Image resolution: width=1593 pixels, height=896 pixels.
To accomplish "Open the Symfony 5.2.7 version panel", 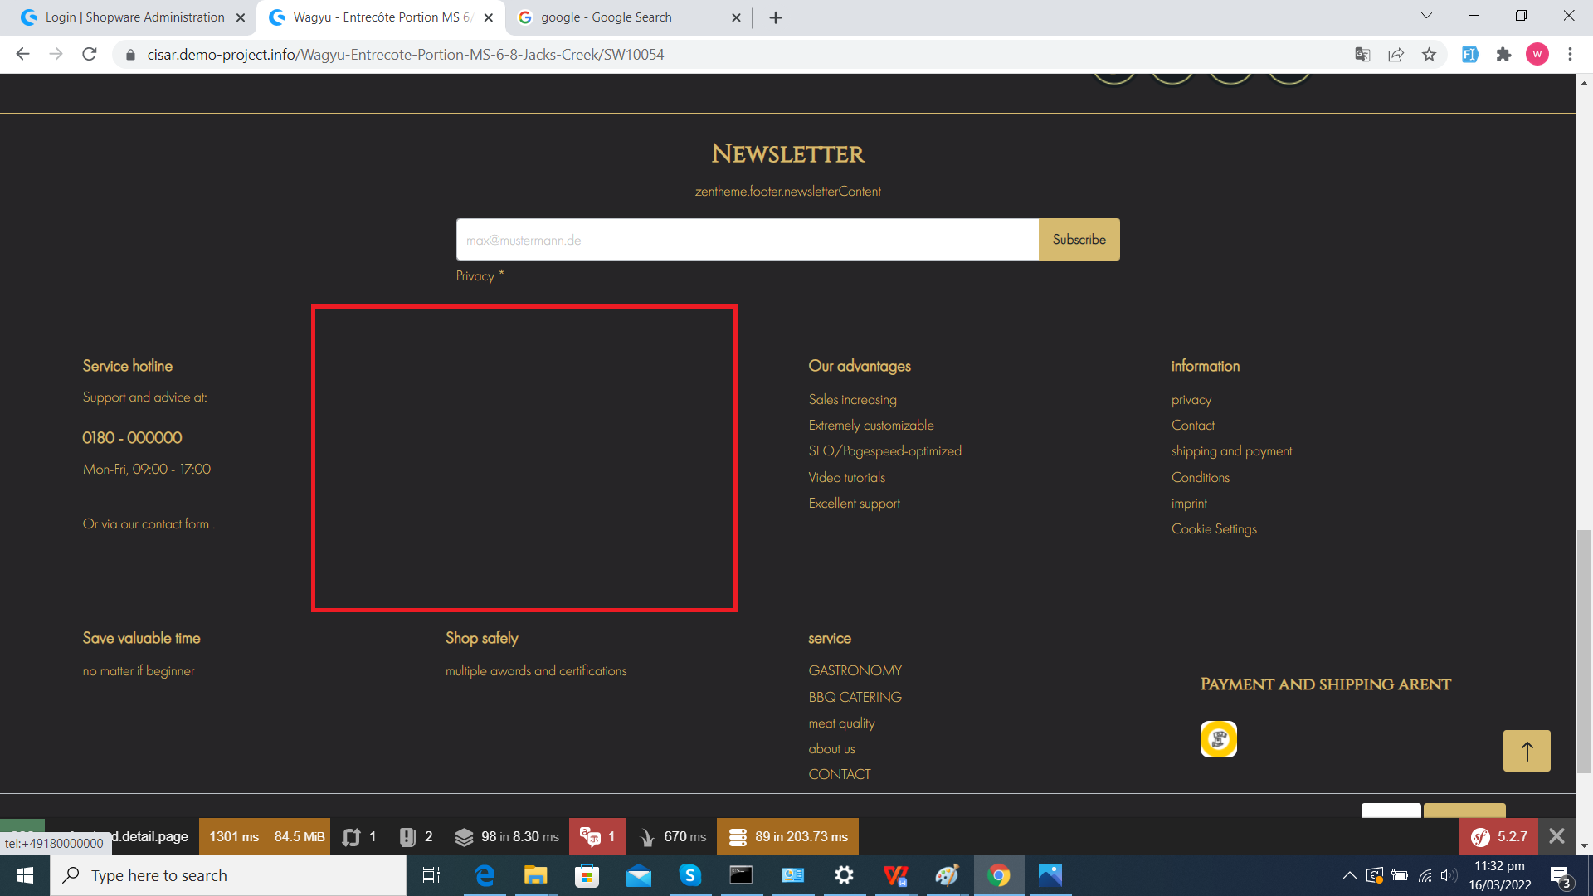I will click(1499, 836).
